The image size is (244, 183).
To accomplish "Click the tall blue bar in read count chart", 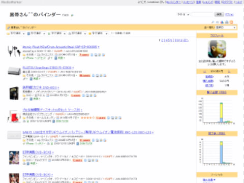I will [221, 154].
